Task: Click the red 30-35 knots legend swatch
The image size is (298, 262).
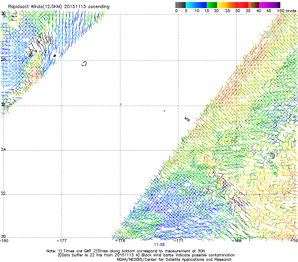Action: [x=243, y=5]
